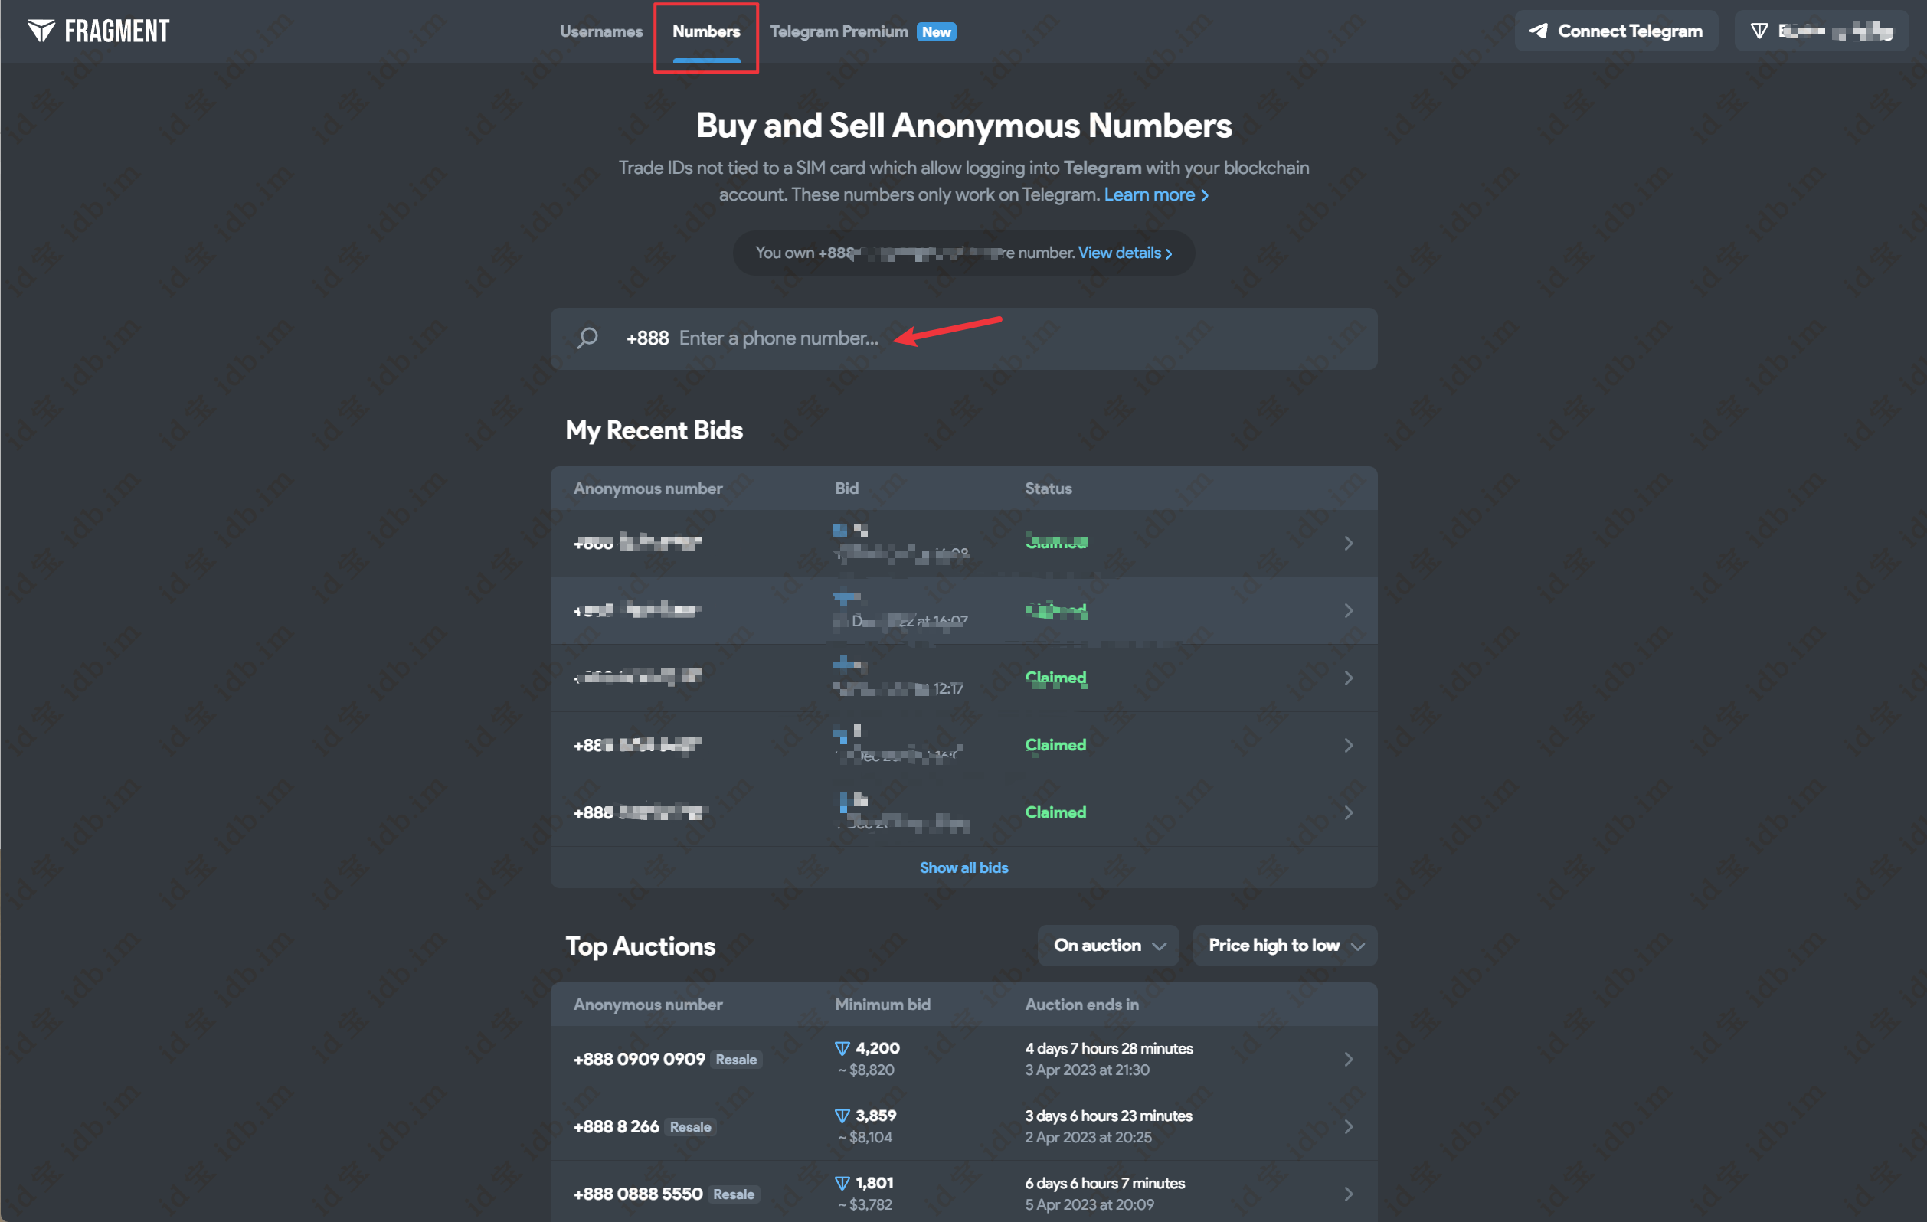The height and width of the screenshot is (1222, 1927).
Task: Click the New badge next to Telegram Premium
Action: (936, 32)
